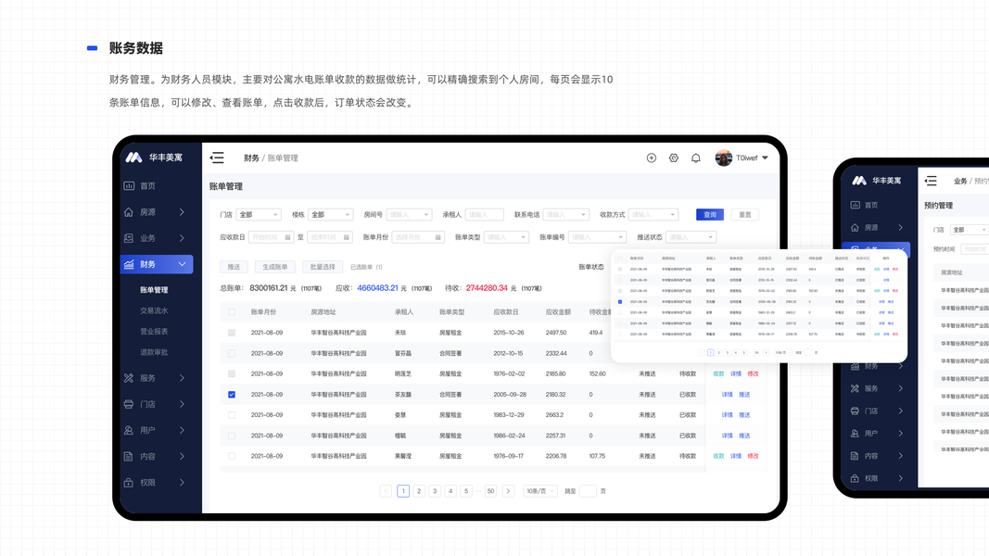Viewport: 989px width, 556px height.
Task: Click the 重置 button
Action: (x=745, y=215)
